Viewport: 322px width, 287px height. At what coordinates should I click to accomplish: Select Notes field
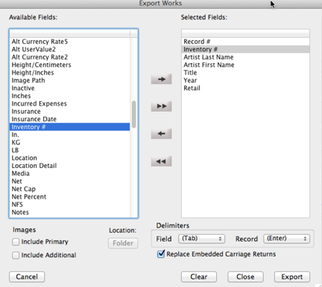(x=69, y=212)
